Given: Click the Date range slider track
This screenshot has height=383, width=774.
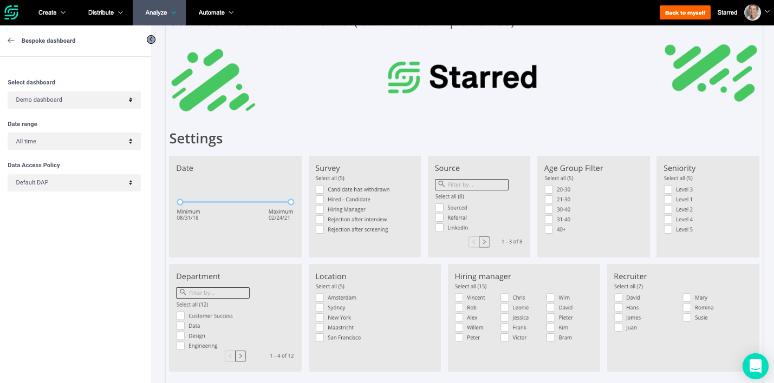Looking at the screenshot, I should [236, 202].
